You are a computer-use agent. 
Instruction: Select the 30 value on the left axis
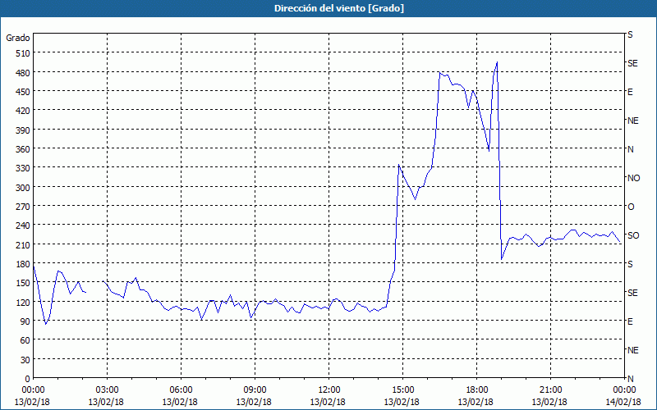25,360
